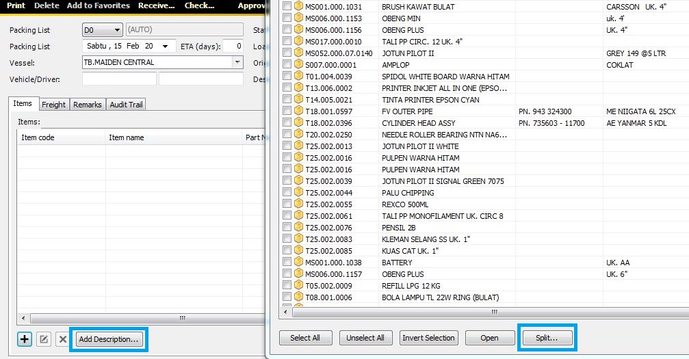
Task: Click the item icon beside BATTERY row
Action: (298, 263)
